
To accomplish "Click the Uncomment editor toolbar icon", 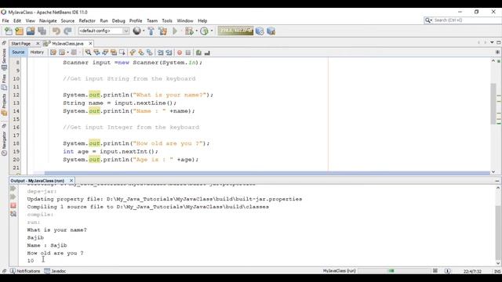I will (207, 52).
